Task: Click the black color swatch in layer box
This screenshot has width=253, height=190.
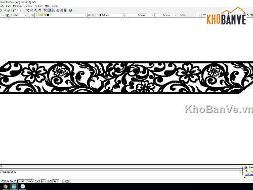Action: (48, 15)
